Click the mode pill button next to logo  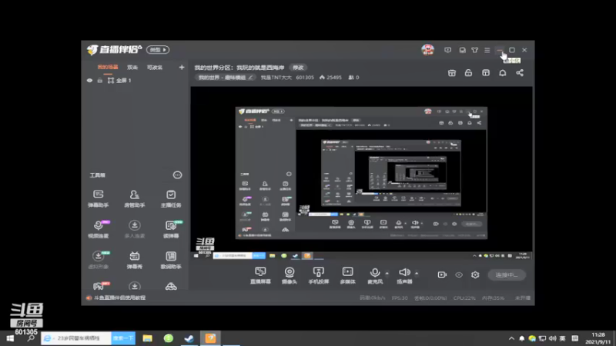[x=158, y=50]
